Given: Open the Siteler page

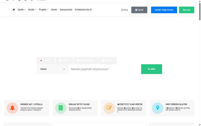Looking at the screenshot, I should [x=54, y=10].
